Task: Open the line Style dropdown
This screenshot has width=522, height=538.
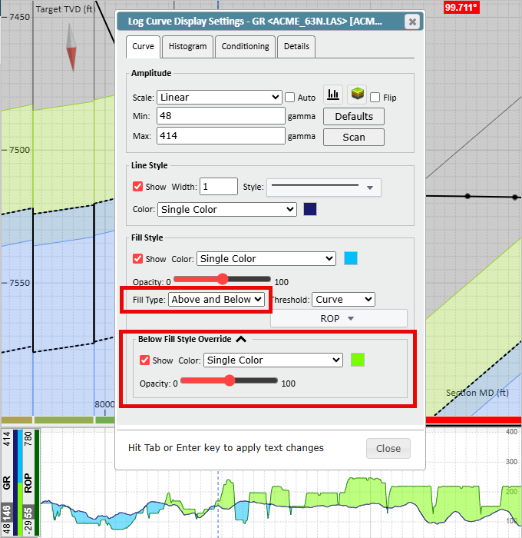Action: (324, 188)
